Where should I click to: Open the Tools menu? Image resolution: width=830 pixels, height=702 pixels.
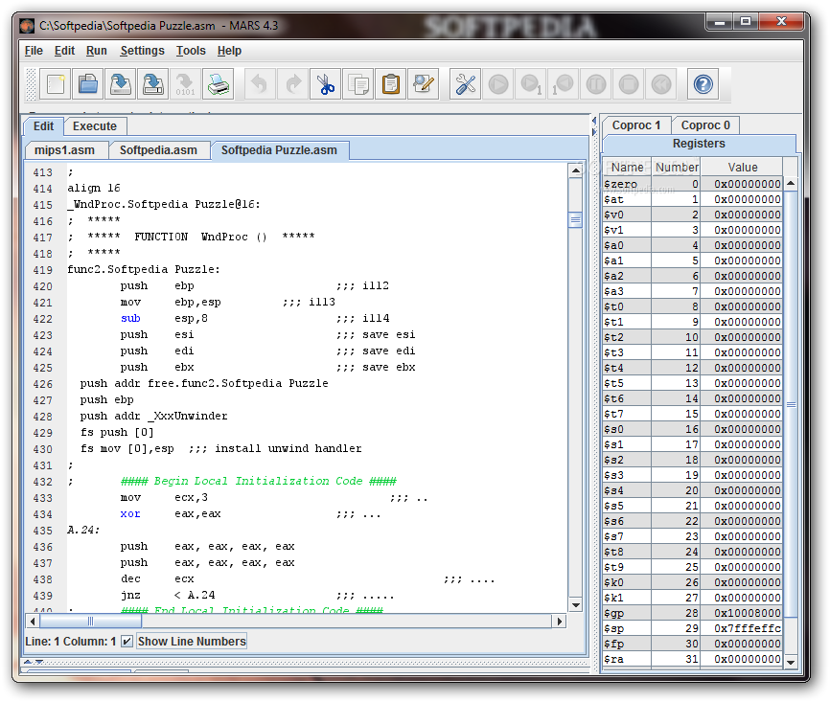click(191, 51)
